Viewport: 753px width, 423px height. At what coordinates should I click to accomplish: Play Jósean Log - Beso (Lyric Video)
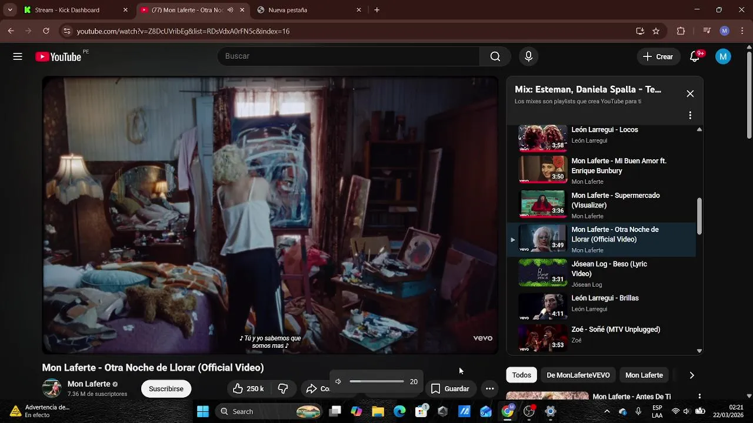pyautogui.click(x=601, y=274)
